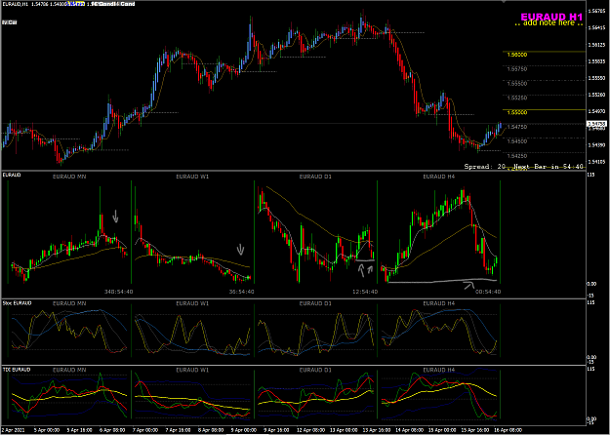Click the EURAUD MN label in TDI panel

pos(69,370)
